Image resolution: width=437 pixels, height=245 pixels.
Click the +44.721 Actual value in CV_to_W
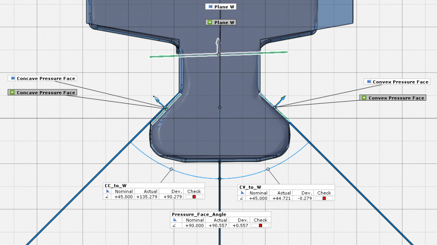280,198
